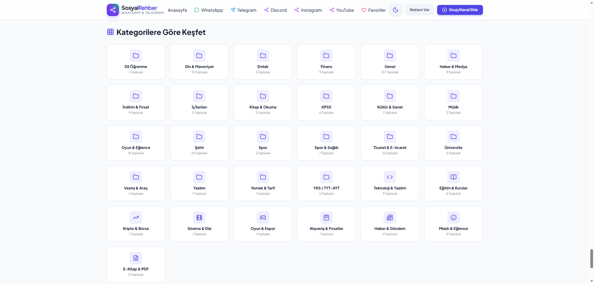Click the İndirim & Fırsat folder icon
This screenshot has width=594, height=284.
(136, 96)
